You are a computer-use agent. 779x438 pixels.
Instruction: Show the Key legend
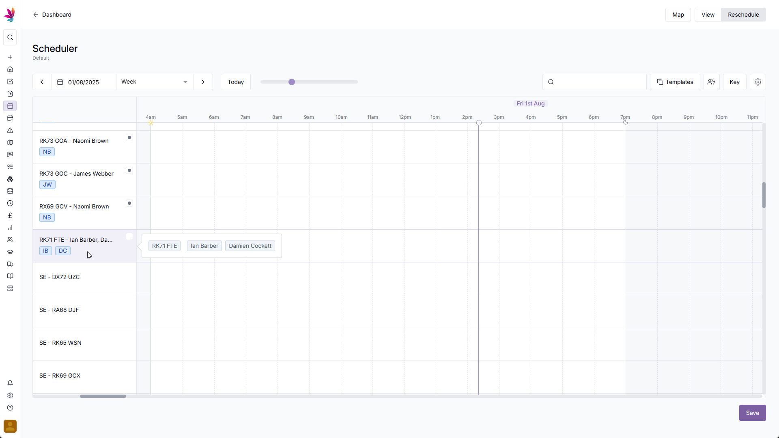pyautogui.click(x=734, y=82)
